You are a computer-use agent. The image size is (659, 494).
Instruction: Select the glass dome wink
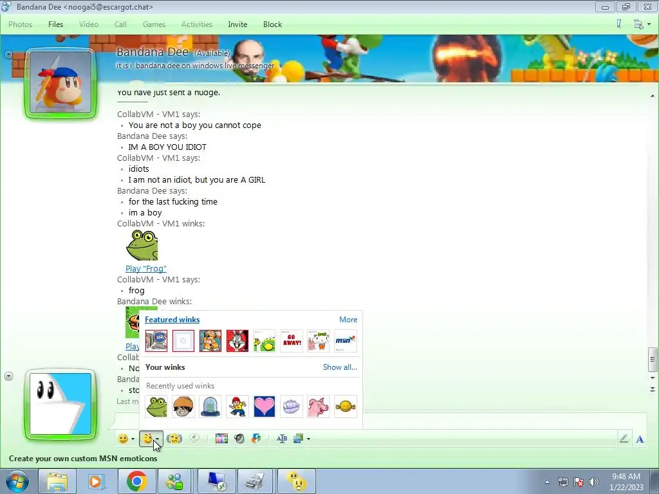click(x=210, y=407)
